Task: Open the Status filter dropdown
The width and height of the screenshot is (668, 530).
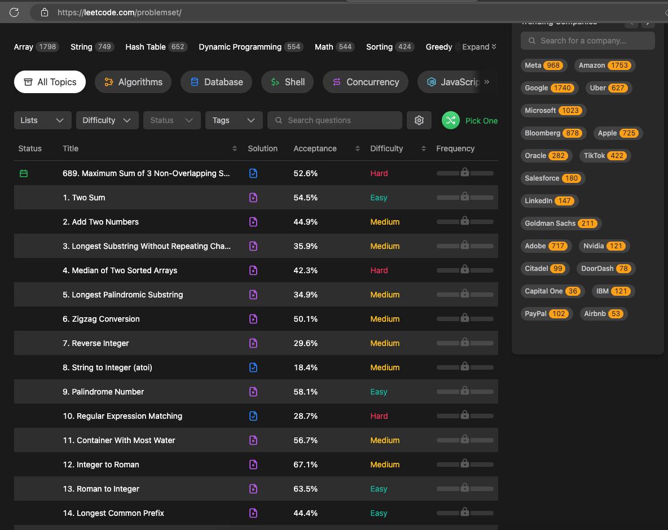Action: pyautogui.click(x=172, y=120)
